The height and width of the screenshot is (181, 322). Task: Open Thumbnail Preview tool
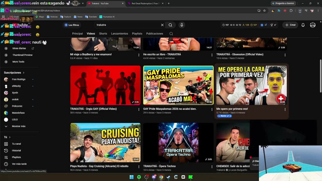pyautogui.click(x=22, y=55)
